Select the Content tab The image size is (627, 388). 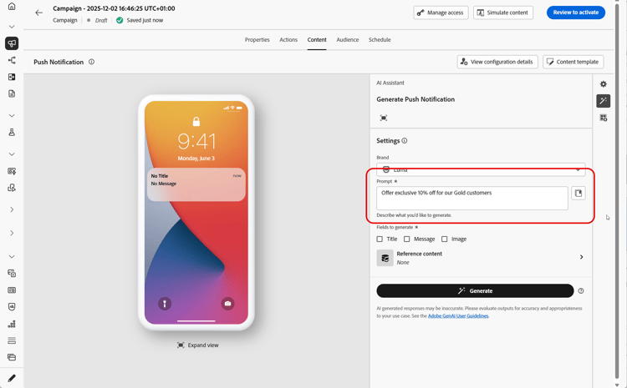[317, 40]
